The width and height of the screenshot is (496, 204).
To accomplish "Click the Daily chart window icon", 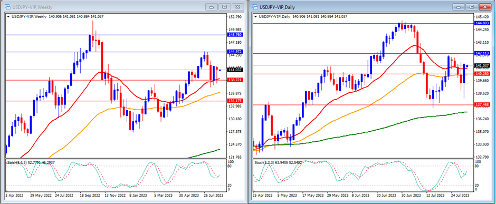I will (x=255, y=7).
